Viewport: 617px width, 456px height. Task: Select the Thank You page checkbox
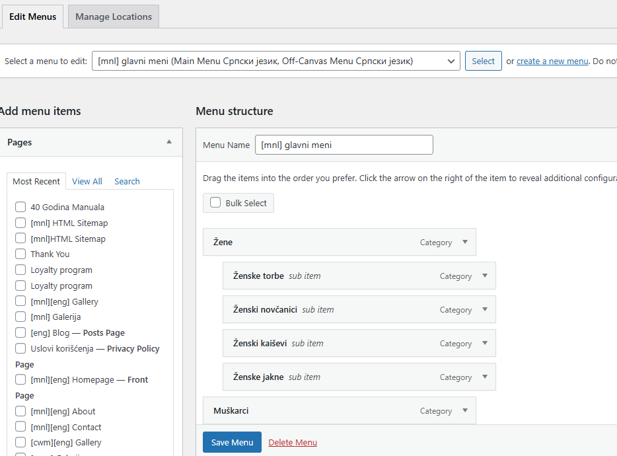coord(20,254)
